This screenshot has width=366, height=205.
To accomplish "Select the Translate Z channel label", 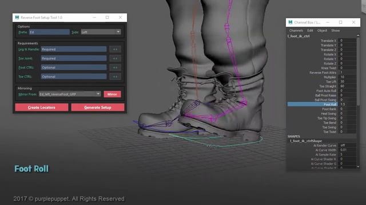I will pyautogui.click(x=328, y=50).
